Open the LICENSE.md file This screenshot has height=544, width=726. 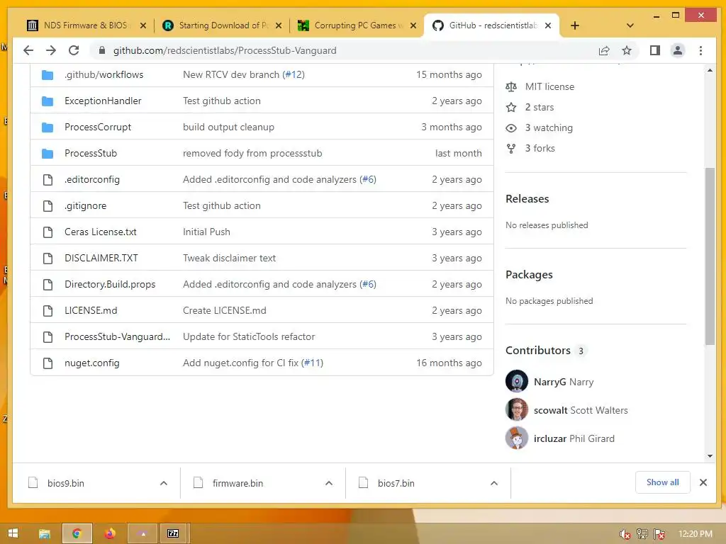point(91,310)
